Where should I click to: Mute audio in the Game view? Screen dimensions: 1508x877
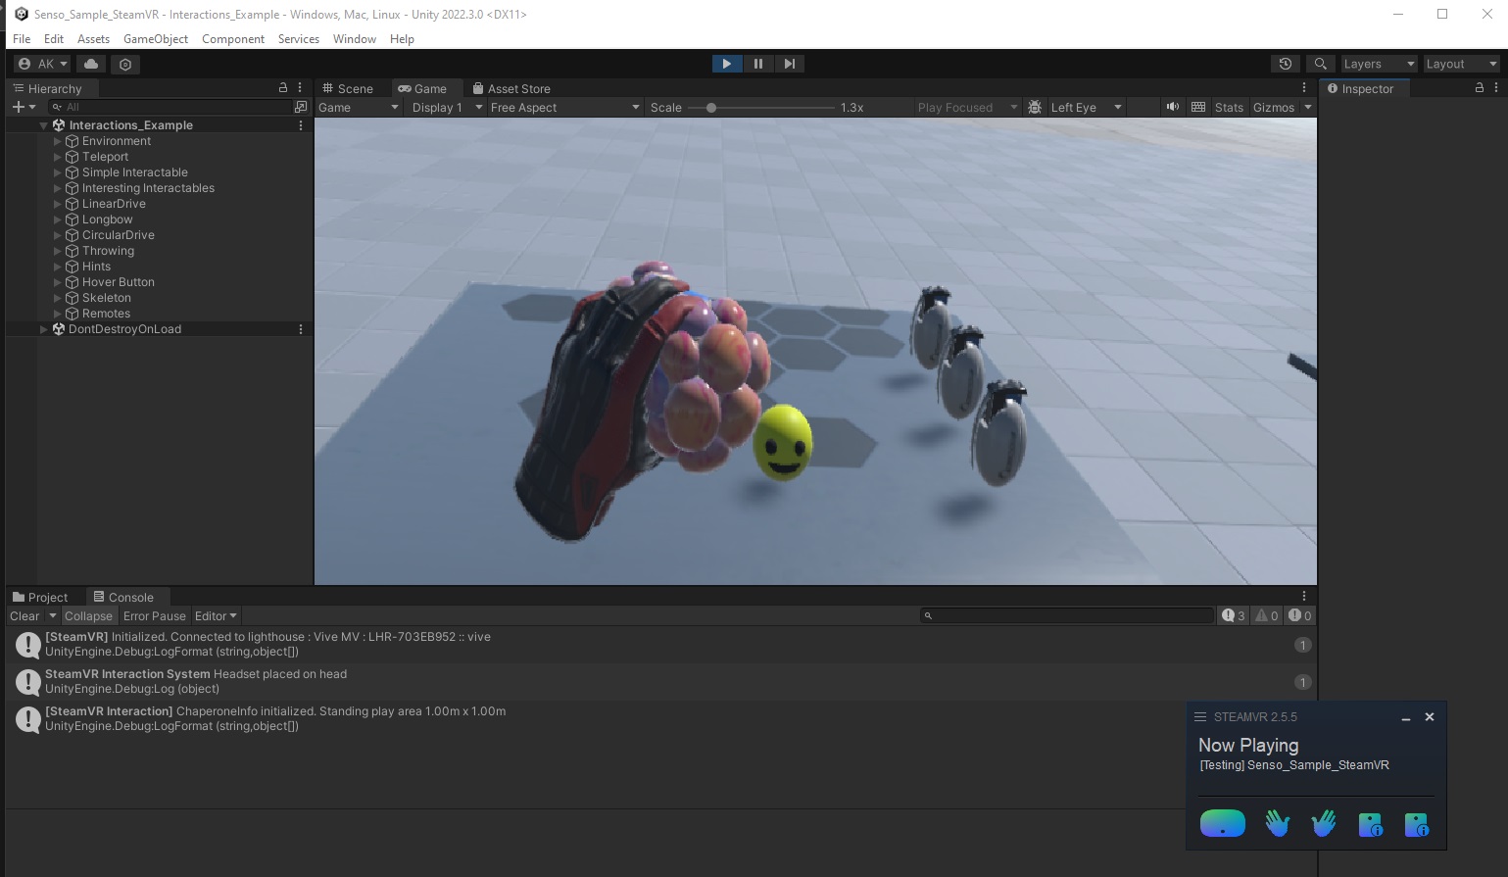tap(1172, 107)
